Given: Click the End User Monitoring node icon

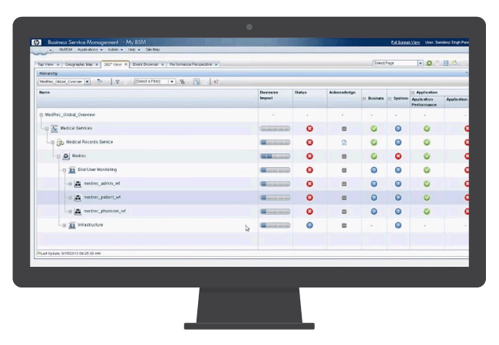Looking at the screenshot, I should pyautogui.click(x=72, y=170).
